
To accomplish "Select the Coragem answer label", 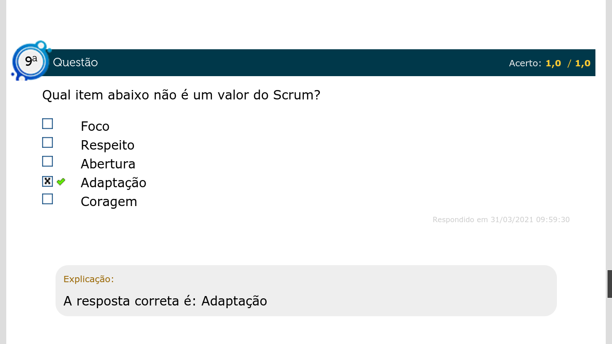I will point(109,202).
